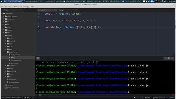176x99 pixels.
Task: Switch to the Lodash Documentation taskbar window
Action: [x=111, y=1]
